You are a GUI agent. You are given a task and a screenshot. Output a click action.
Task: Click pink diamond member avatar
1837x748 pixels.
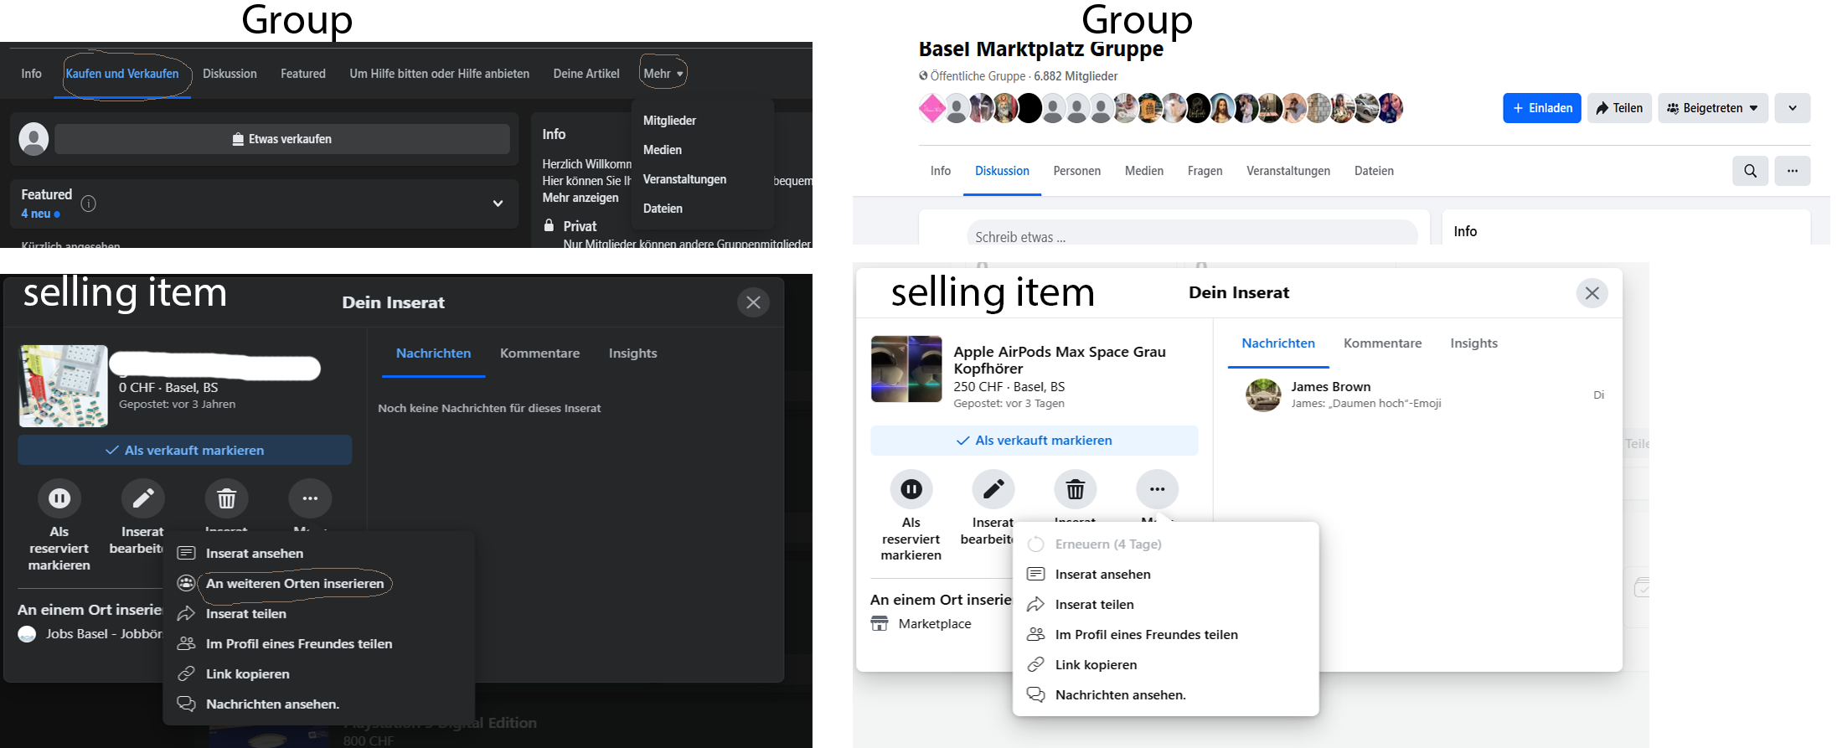932,108
